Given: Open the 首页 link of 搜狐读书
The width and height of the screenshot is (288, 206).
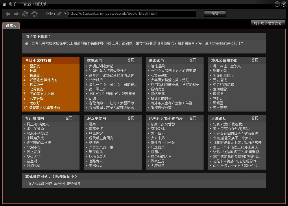Looking at the screenshot, I should pos(130,60).
